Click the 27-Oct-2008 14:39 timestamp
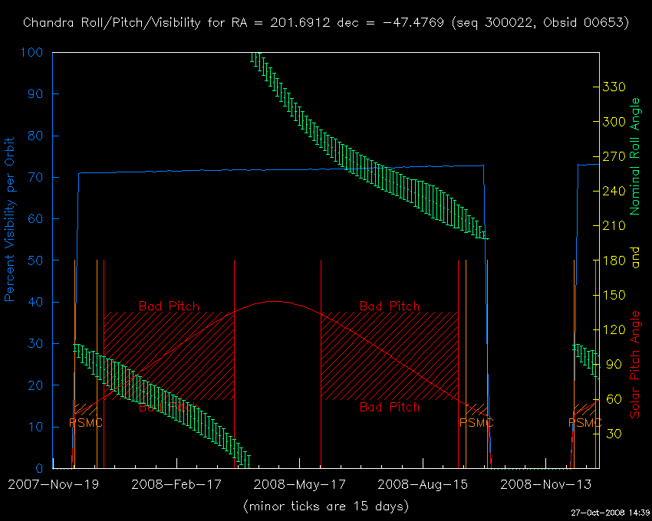The height and width of the screenshot is (521, 652). click(x=610, y=512)
